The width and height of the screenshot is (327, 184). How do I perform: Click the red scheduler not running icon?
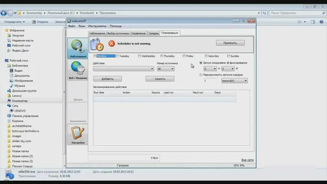[x=112, y=43]
